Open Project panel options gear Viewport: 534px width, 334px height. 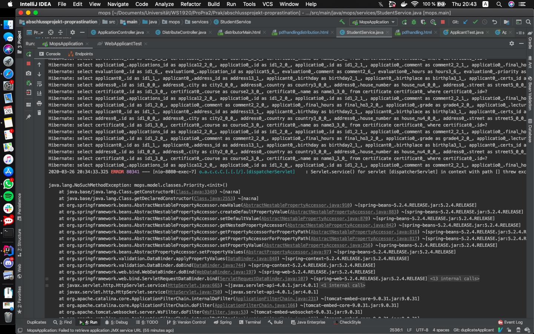(73, 32)
